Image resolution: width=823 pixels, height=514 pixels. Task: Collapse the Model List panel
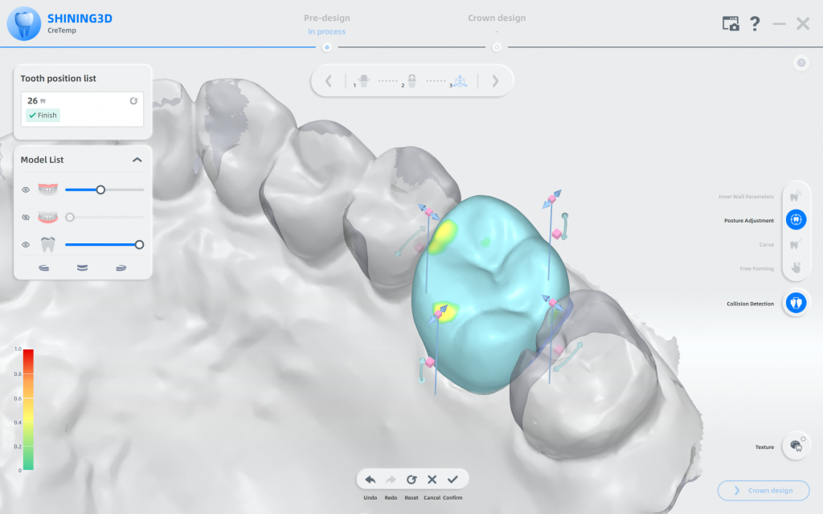[137, 160]
